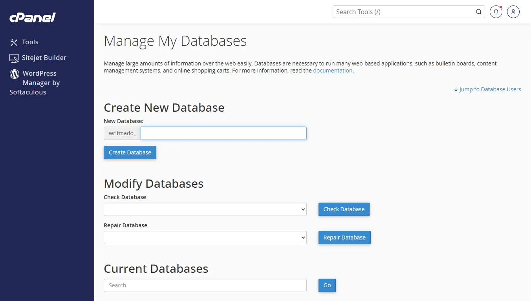Click the writmado_ prefix label
The height and width of the screenshot is (301, 531).
pyautogui.click(x=122, y=133)
